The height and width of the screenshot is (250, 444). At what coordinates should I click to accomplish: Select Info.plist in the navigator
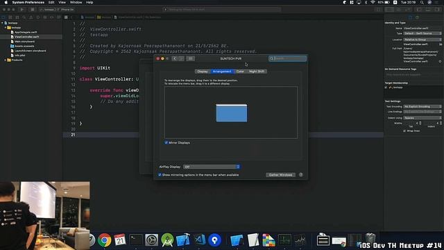(x=20, y=56)
